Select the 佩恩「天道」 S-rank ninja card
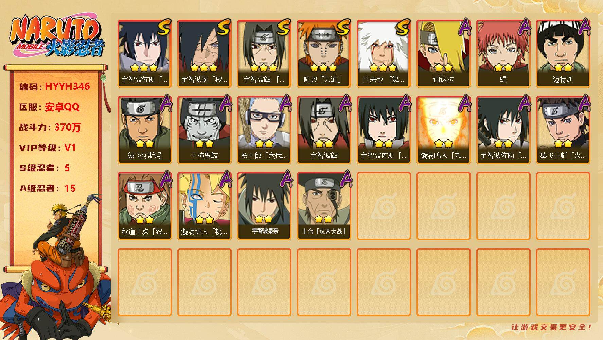Image resolution: width=603 pixels, height=340 pixels. 324,54
